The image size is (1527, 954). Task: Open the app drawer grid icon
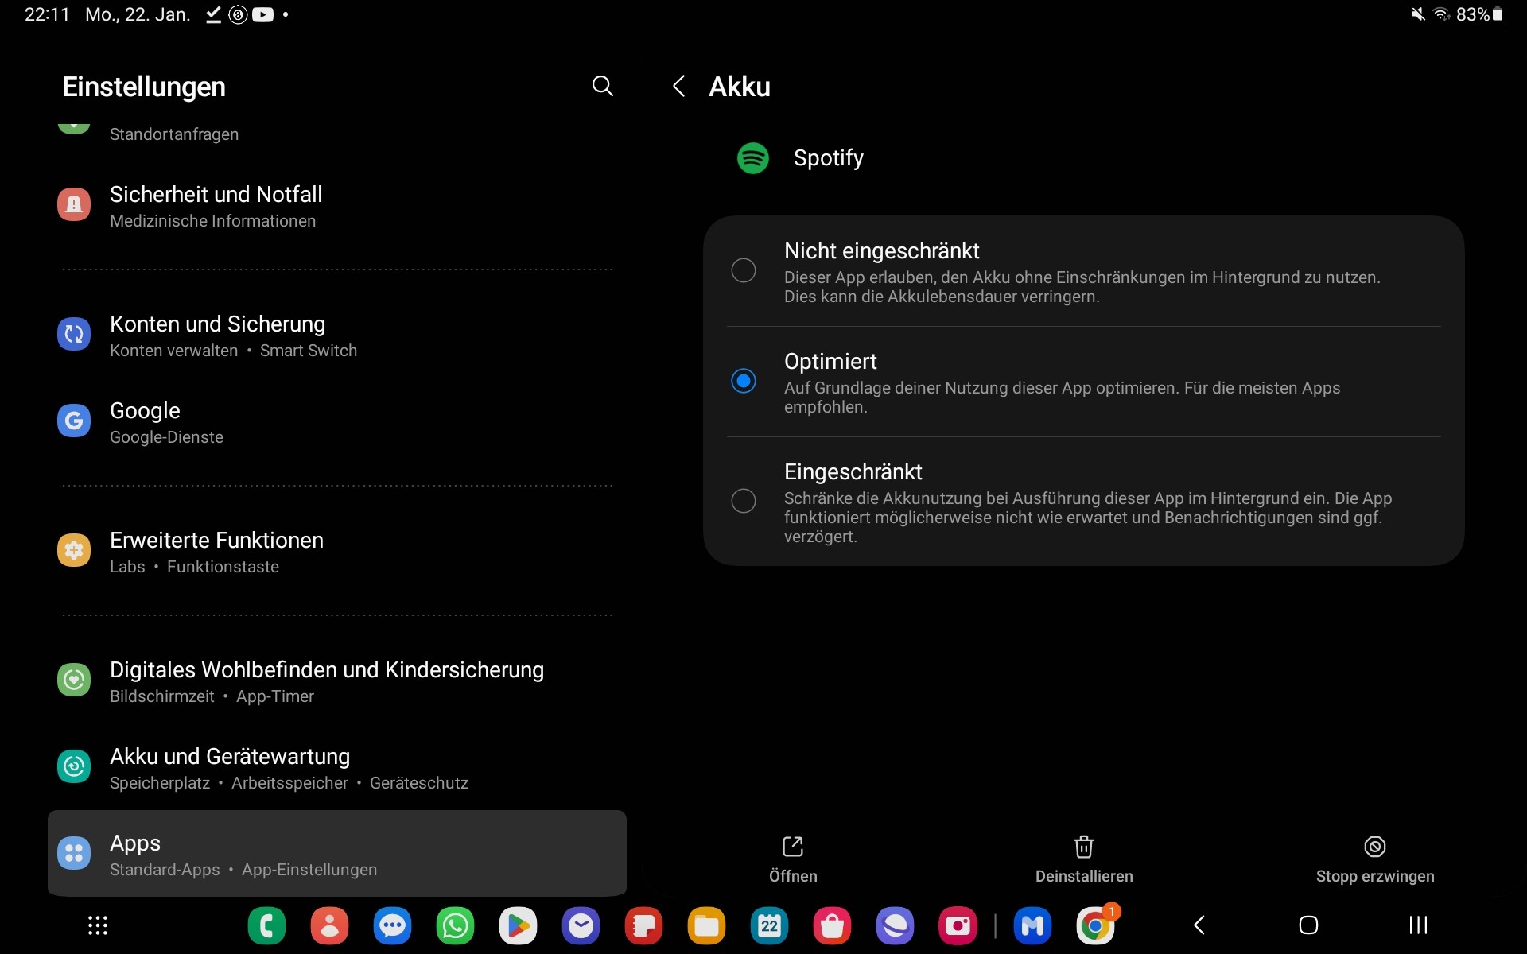pos(98,925)
